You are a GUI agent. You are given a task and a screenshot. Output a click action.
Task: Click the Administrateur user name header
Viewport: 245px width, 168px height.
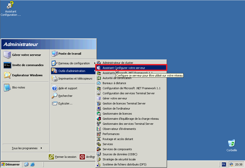point(21,44)
